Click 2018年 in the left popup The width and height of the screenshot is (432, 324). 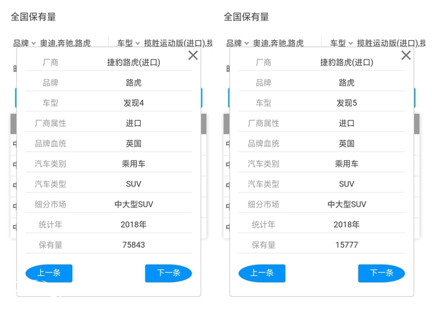[x=134, y=225]
